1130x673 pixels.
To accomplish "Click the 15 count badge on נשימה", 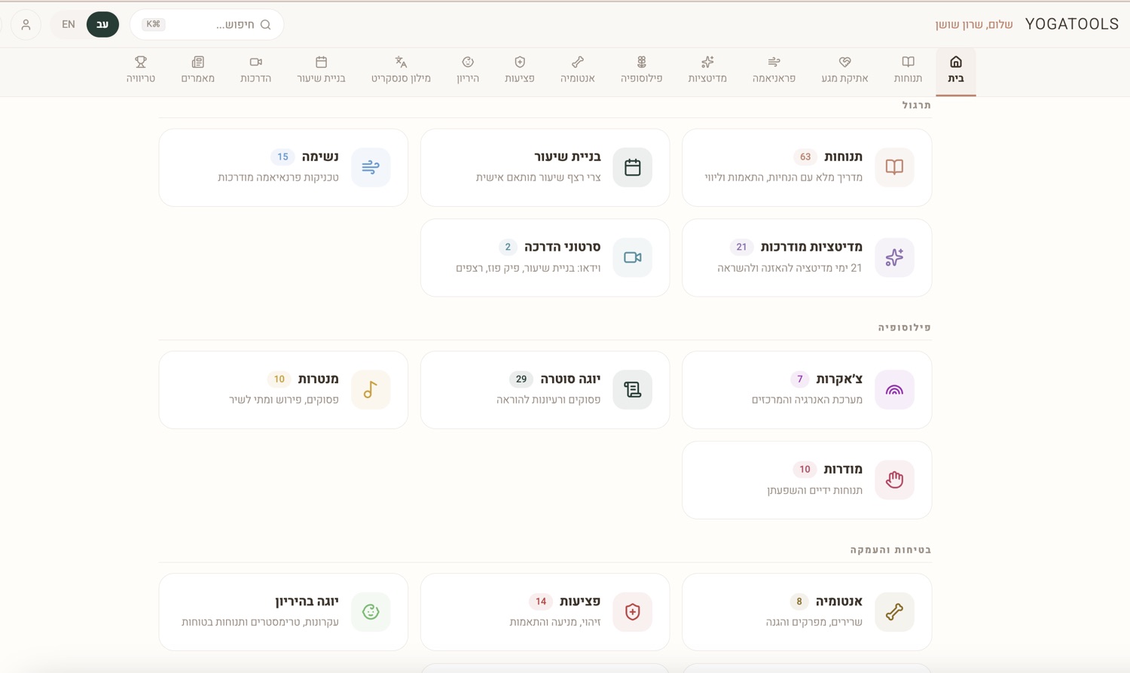I will pyautogui.click(x=282, y=157).
